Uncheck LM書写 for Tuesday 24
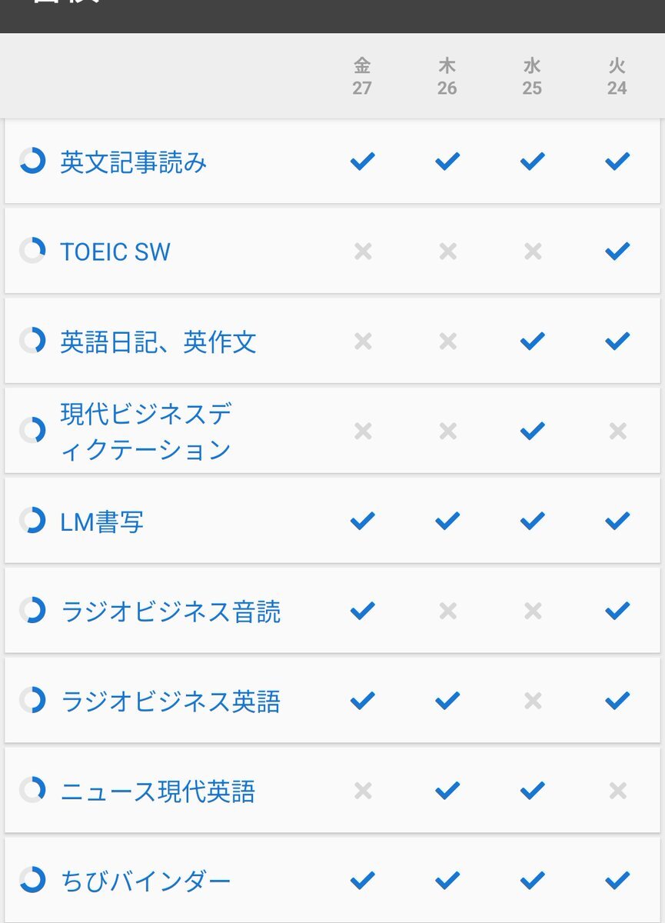The image size is (665, 923). point(617,521)
